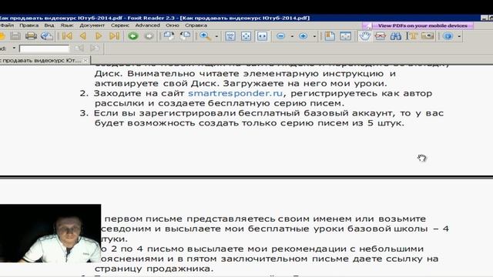Toggle the bookmarks navigation panel icon
Image resolution: width=493 pixels, height=277 pixels.
point(330,36)
